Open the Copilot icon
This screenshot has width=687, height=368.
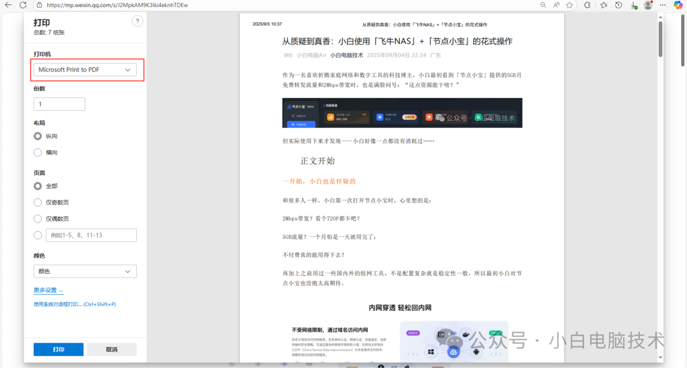pyautogui.click(x=678, y=5)
